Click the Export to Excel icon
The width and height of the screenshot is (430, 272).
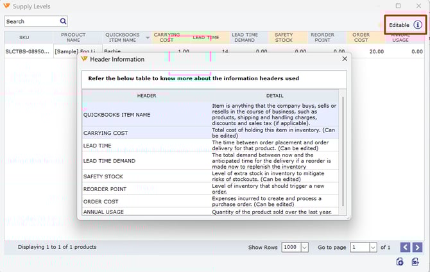pos(416,262)
